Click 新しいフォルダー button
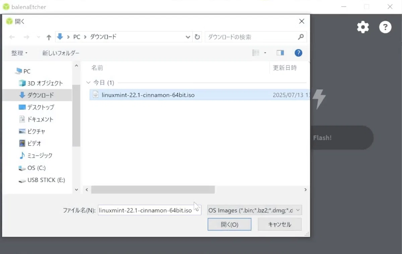 61,53
